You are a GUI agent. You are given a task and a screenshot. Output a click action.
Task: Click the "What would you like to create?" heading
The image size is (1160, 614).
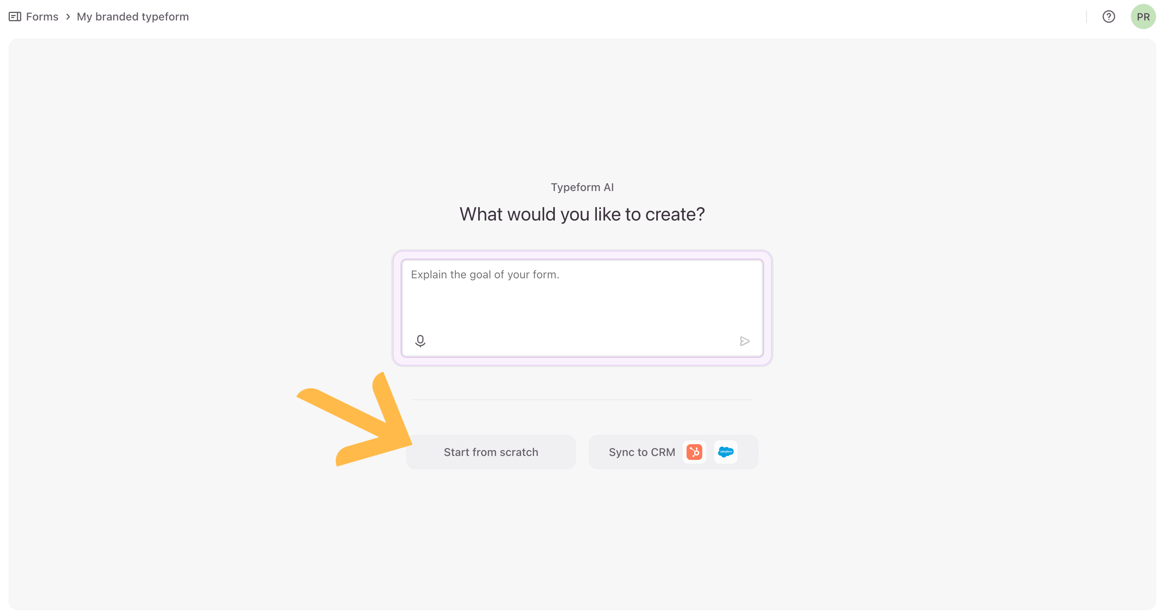(x=582, y=214)
